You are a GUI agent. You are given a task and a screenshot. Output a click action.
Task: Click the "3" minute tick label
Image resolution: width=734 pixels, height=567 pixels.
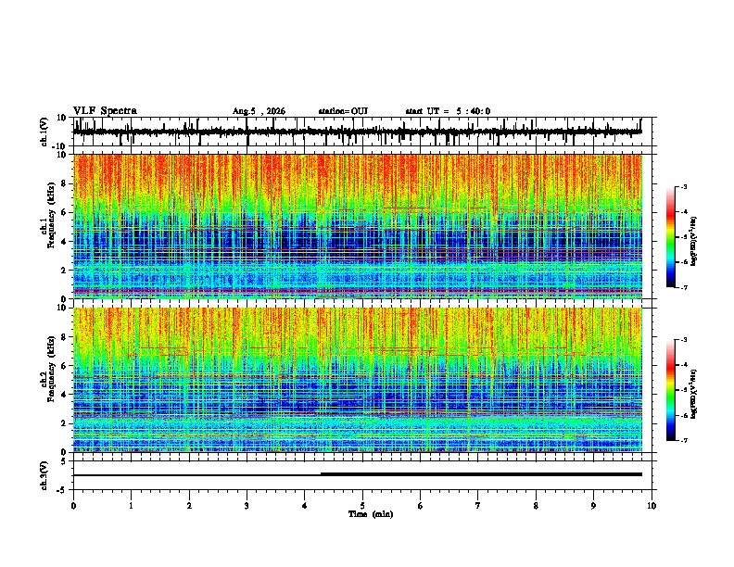pos(247,506)
